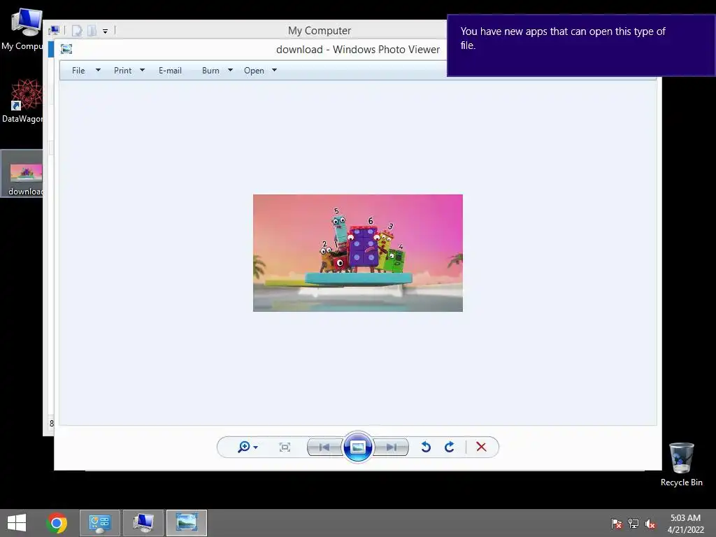Open the Print menu
The width and height of the screenshot is (716, 537).
point(123,71)
